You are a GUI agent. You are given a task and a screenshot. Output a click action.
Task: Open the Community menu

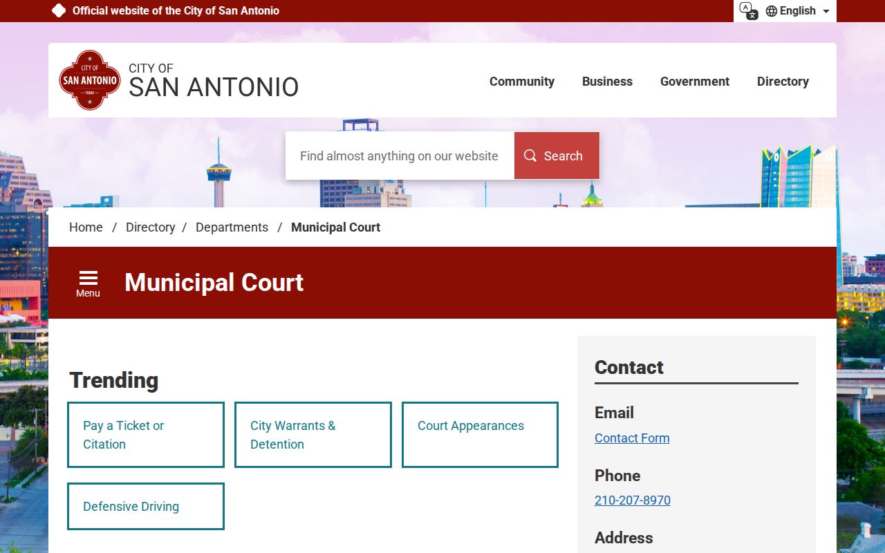pyautogui.click(x=522, y=81)
